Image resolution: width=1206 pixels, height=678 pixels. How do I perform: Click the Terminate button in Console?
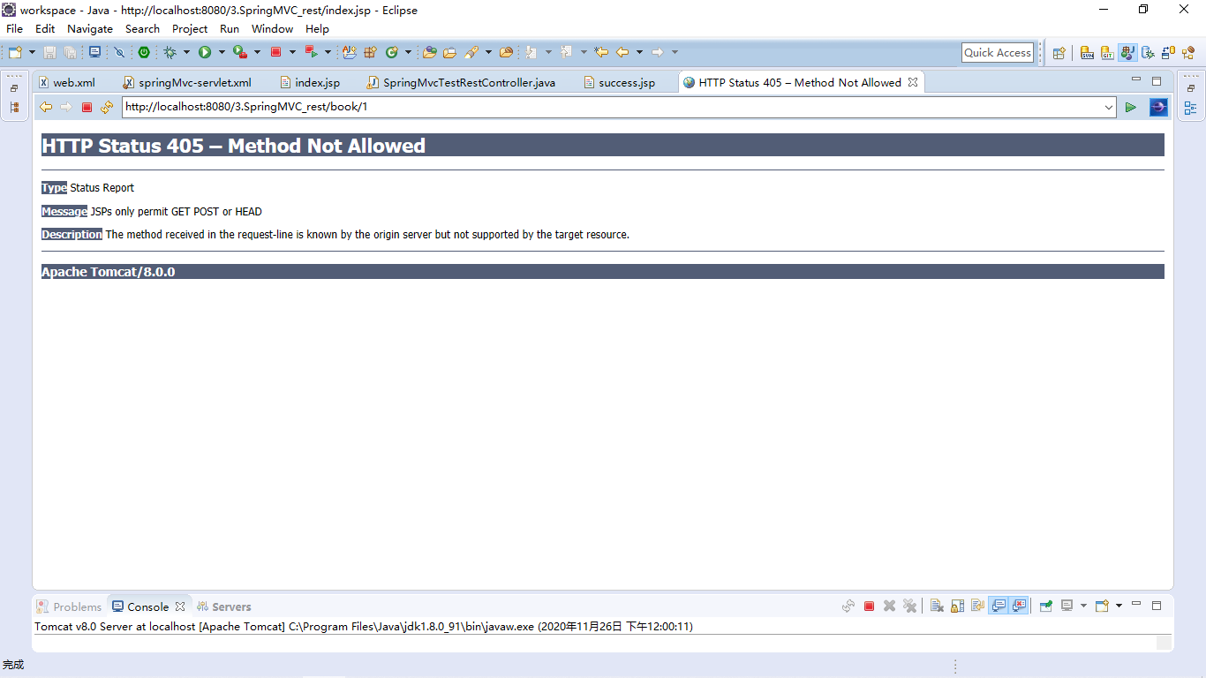[869, 606]
